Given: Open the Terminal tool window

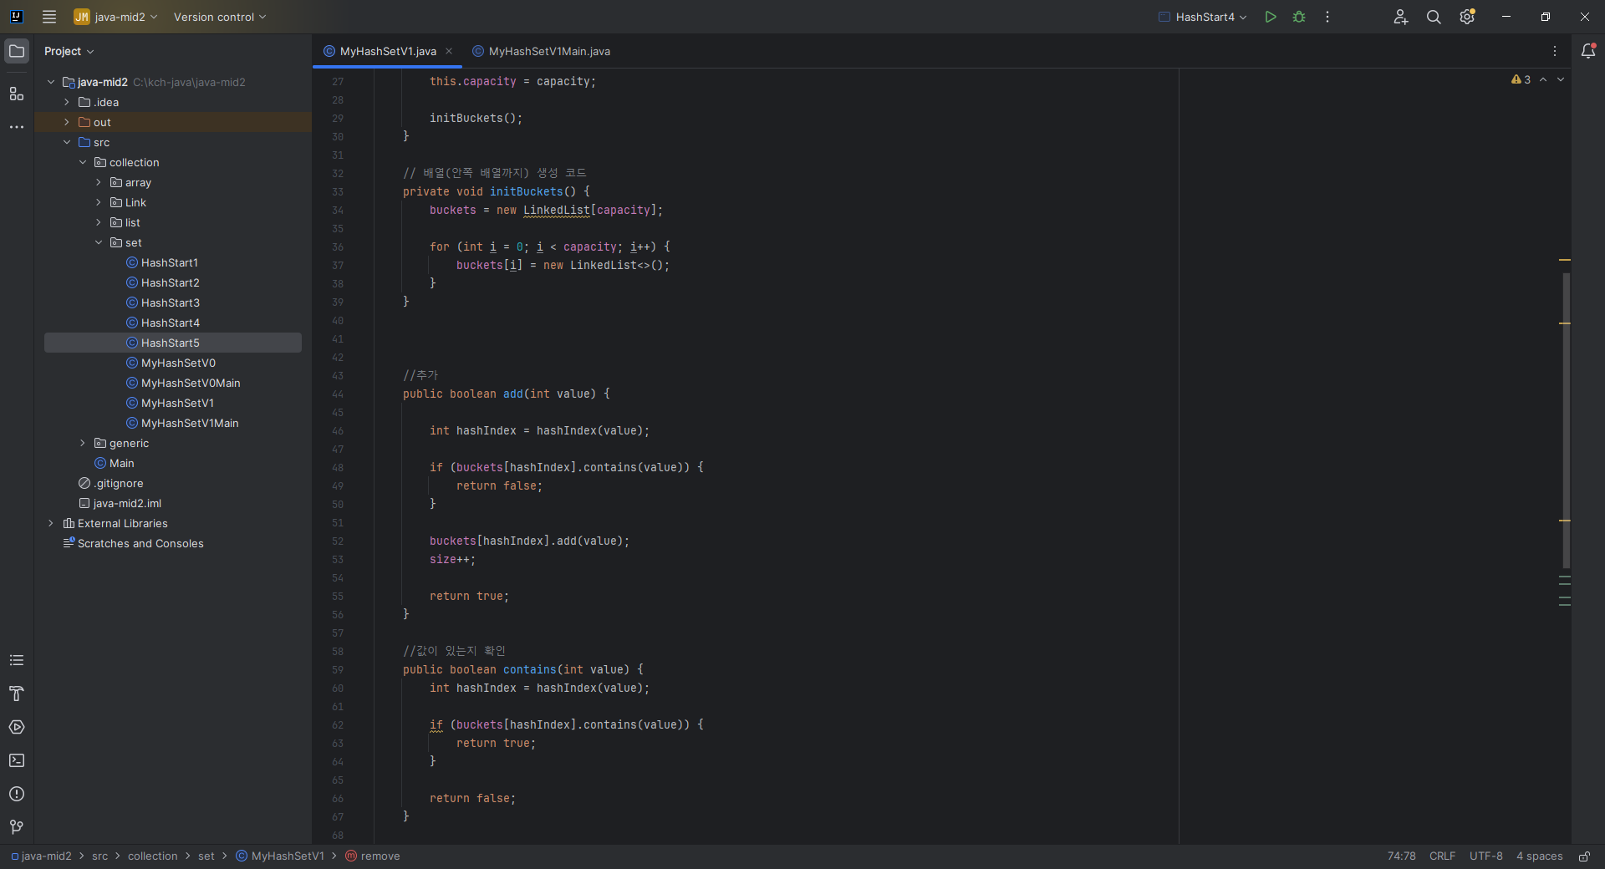Looking at the screenshot, I should pyautogui.click(x=17, y=760).
